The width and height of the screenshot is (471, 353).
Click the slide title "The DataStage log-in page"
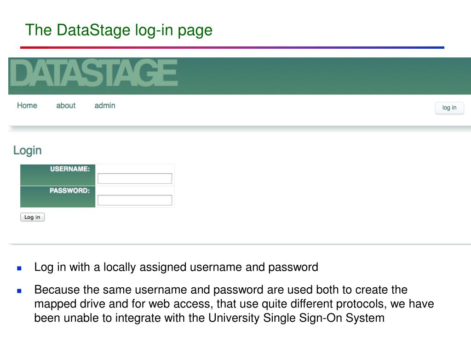coord(119,30)
